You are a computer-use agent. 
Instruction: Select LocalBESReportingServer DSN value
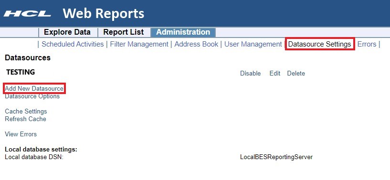(276, 157)
